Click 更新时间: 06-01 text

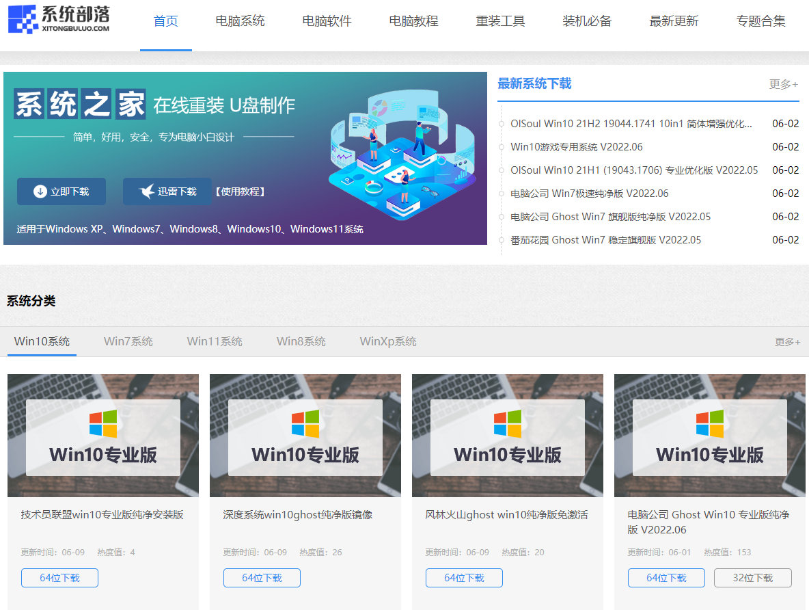659,552
